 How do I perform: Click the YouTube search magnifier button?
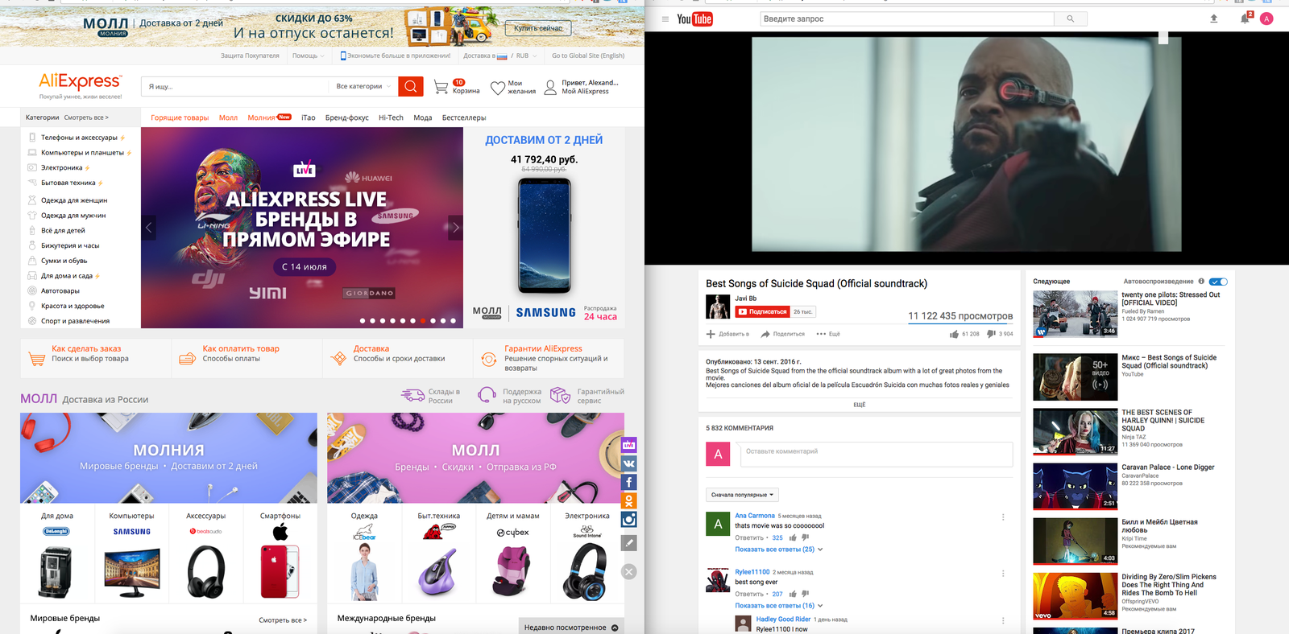[x=1070, y=19]
